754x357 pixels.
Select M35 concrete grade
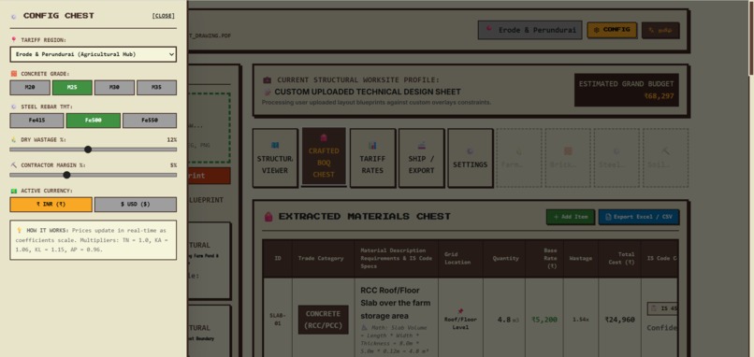[x=157, y=88]
